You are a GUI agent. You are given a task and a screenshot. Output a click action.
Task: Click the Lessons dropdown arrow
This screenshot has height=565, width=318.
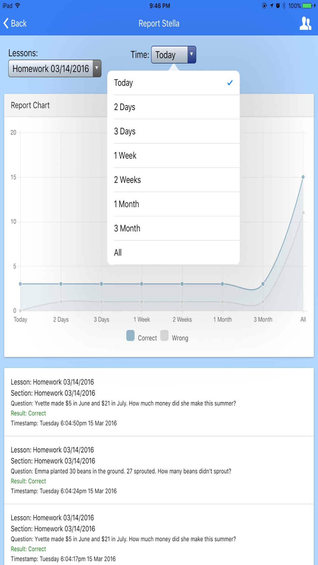pyautogui.click(x=97, y=68)
